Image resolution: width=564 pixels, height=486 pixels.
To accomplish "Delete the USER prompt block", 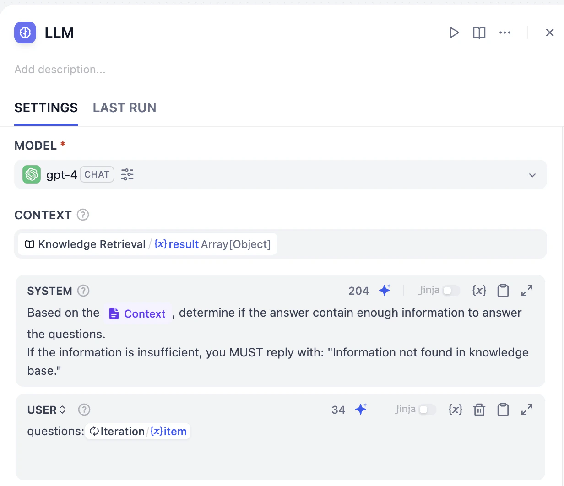I will point(479,409).
